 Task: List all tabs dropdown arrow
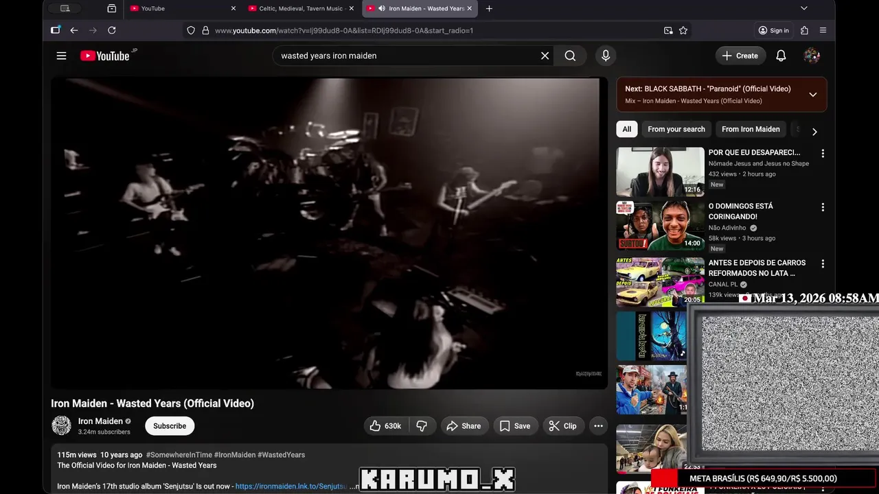click(x=804, y=8)
